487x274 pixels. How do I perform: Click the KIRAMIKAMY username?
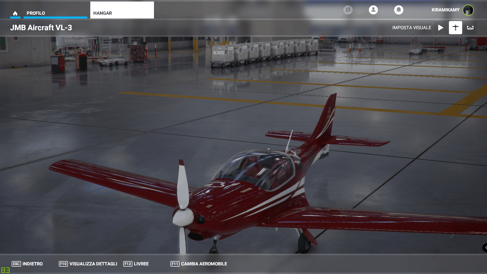(x=445, y=10)
